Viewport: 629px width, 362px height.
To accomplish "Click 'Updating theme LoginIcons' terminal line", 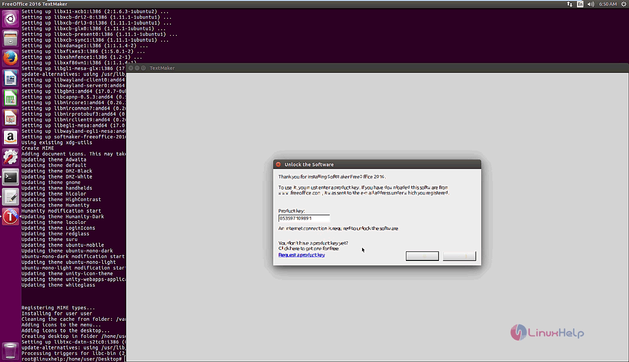I will (58, 228).
